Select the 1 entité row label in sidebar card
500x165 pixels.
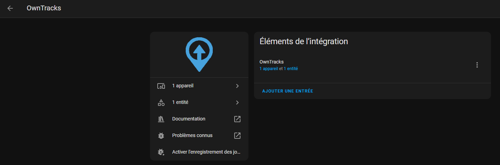tap(180, 102)
